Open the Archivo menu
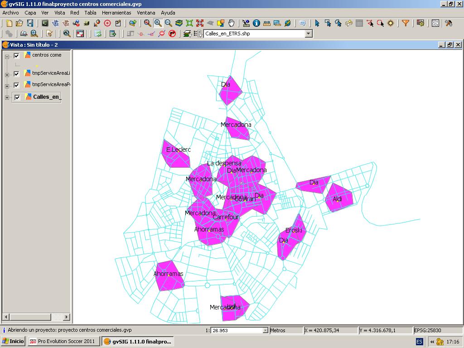 [x=11, y=13]
